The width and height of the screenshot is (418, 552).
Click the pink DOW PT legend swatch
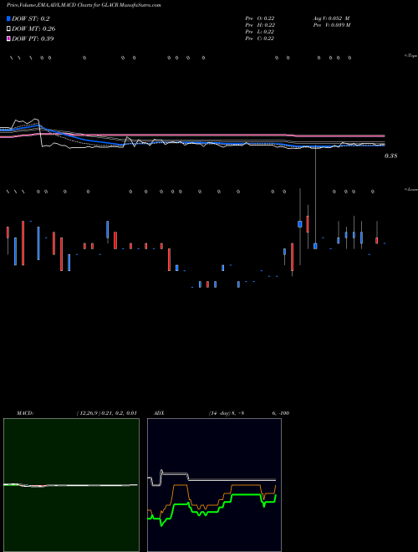coord(8,38)
